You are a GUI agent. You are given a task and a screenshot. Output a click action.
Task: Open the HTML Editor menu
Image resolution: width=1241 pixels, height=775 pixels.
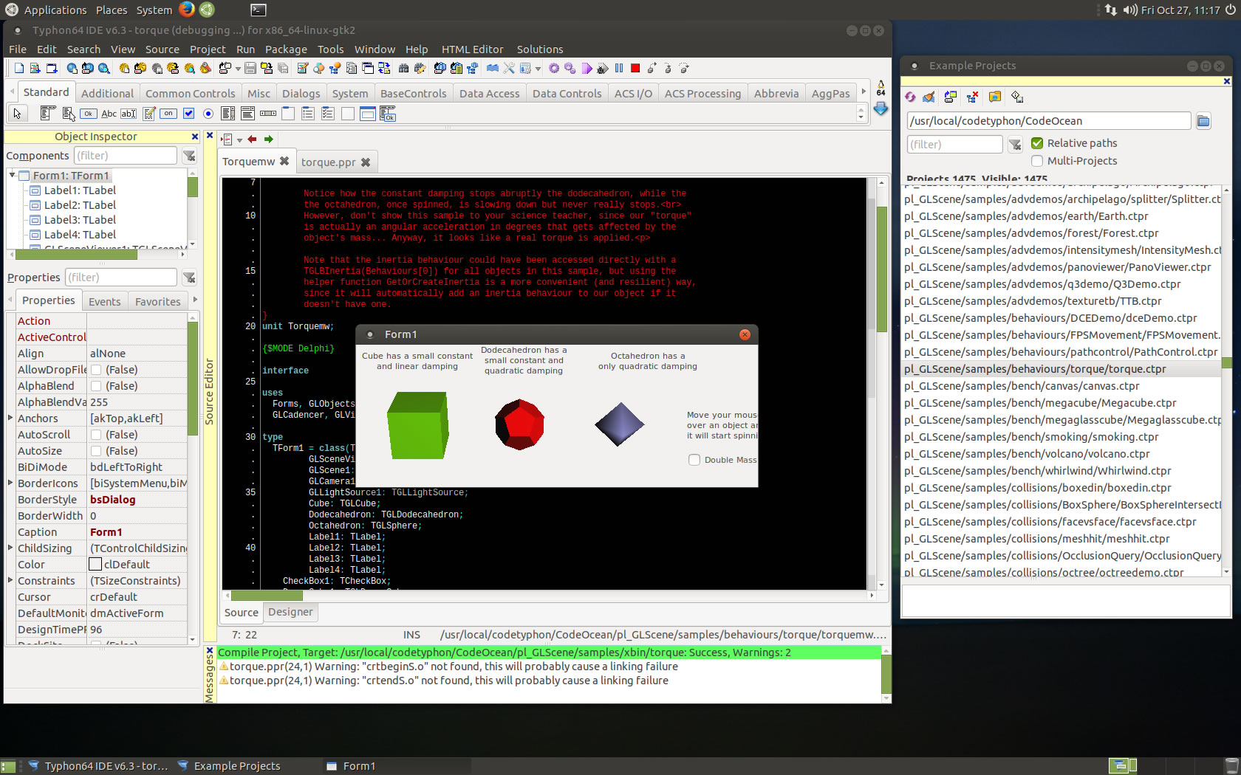click(x=472, y=49)
